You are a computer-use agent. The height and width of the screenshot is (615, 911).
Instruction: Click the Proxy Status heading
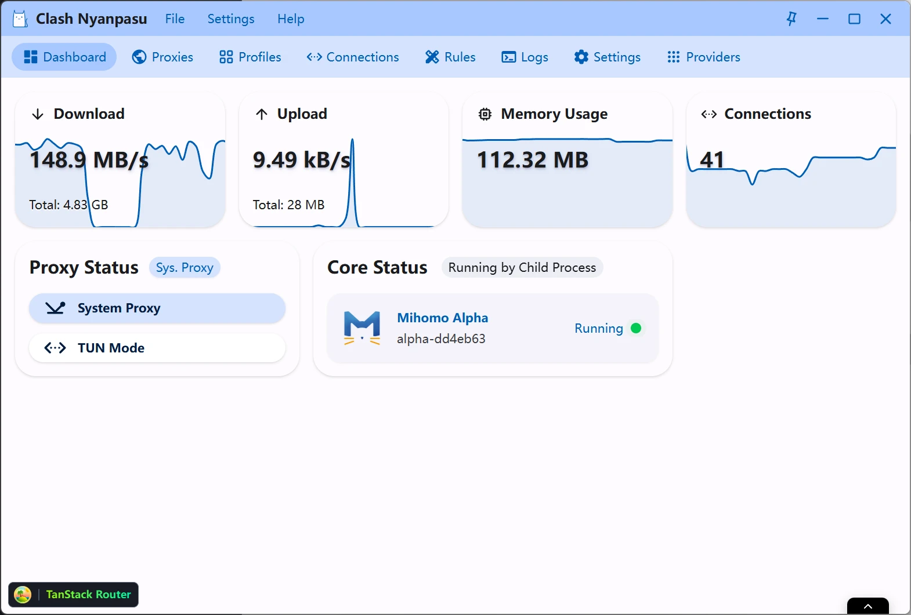click(x=84, y=267)
